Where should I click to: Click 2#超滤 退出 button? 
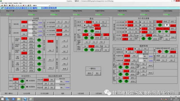(x=172, y=60)
